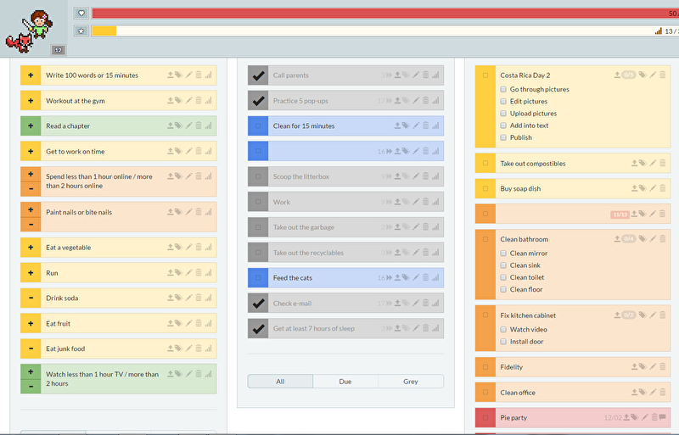The height and width of the screenshot is (435, 679).
Task: Delete the 'Workout at the gym' habit via trash icon
Action: [x=199, y=101]
